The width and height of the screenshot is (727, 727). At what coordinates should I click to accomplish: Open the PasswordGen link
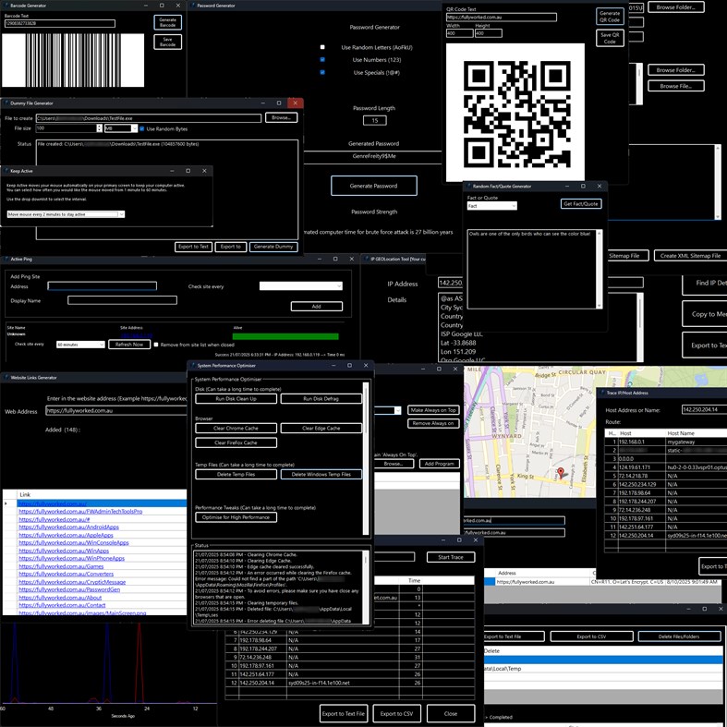(69, 589)
